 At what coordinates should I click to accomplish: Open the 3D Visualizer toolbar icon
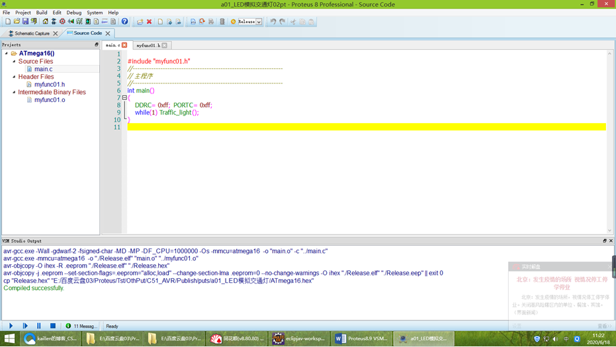pyautogui.click(x=71, y=22)
